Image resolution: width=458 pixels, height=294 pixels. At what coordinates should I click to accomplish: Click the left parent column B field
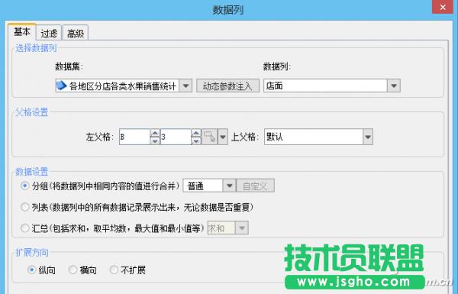click(x=134, y=137)
